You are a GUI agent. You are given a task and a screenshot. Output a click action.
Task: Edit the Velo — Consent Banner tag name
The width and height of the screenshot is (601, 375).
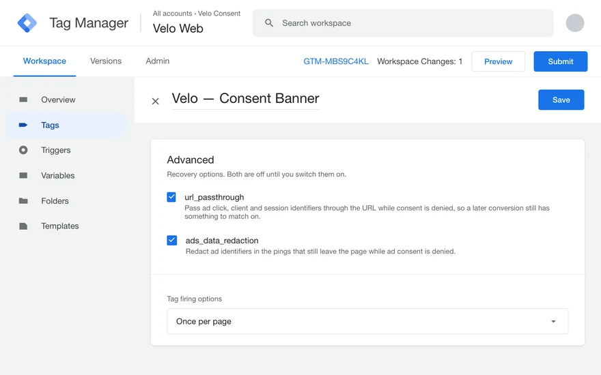245,99
